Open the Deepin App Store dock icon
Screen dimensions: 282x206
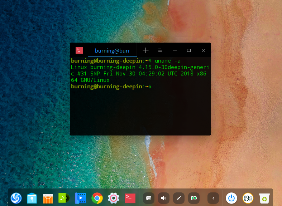[48, 198]
